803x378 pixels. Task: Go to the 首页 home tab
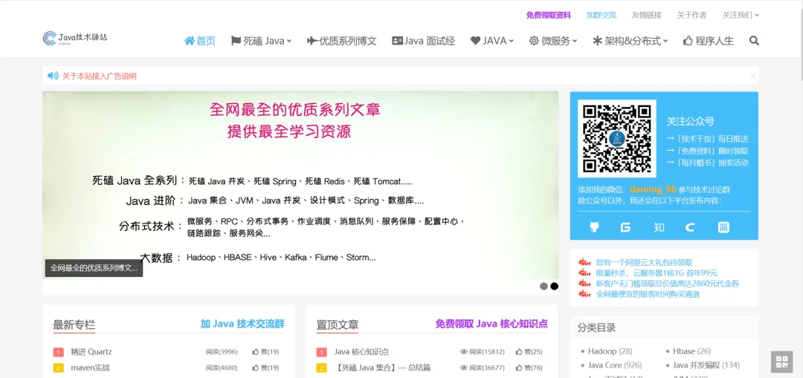click(x=200, y=41)
